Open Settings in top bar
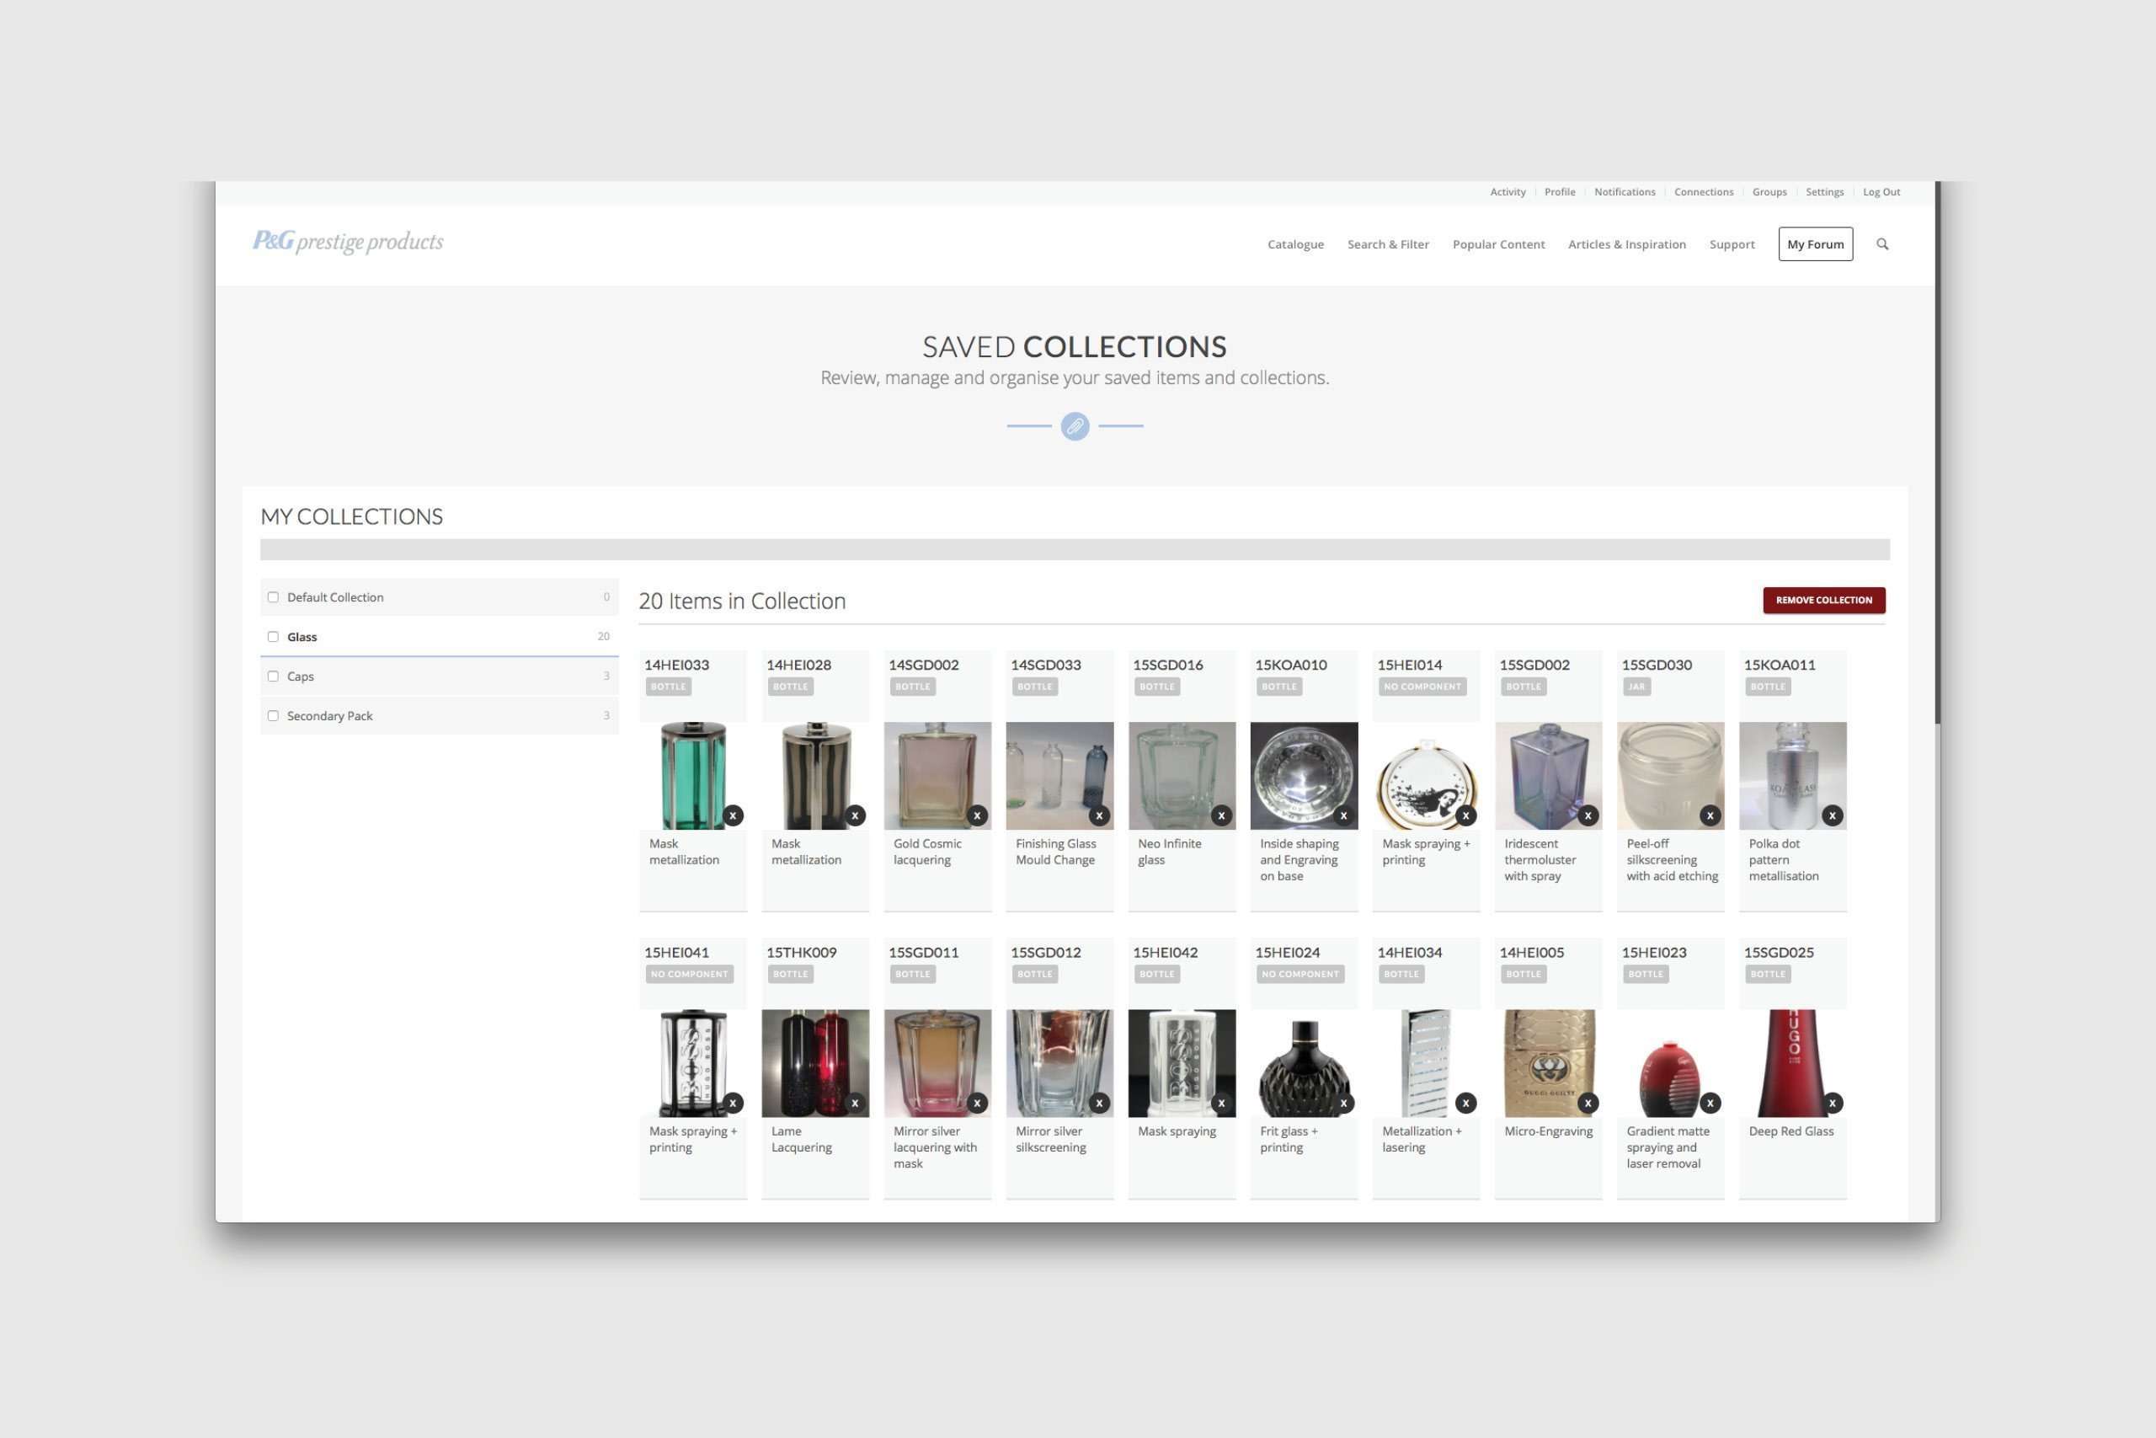Image resolution: width=2156 pixels, height=1438 pixels. coord(1824,192)
